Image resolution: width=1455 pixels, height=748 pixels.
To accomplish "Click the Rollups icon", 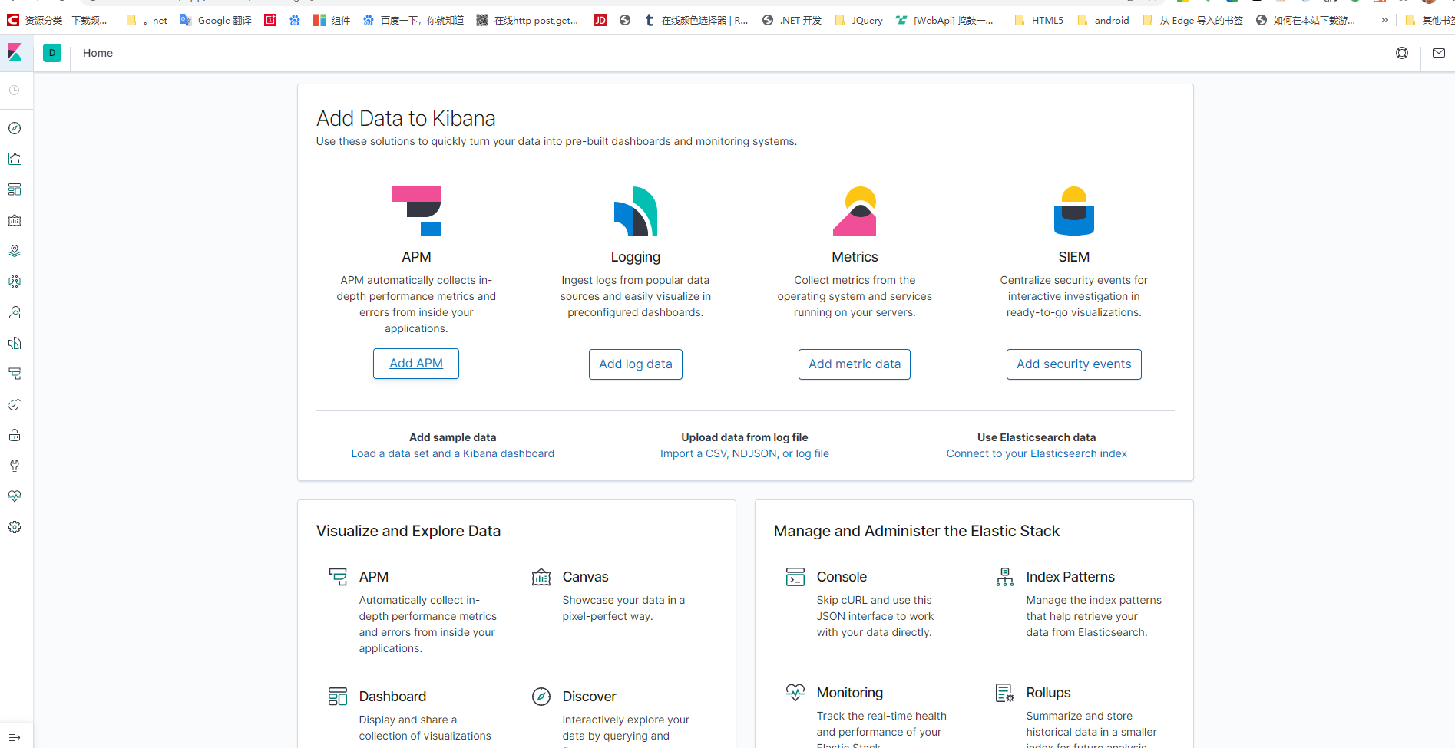I will click(x=1005, y=693).
